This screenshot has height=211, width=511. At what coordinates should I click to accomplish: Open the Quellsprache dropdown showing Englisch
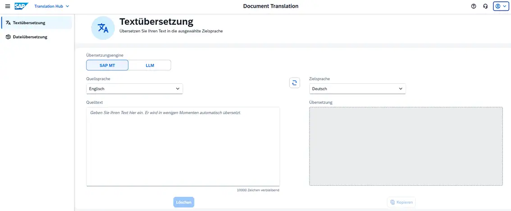(x=135, y=89)
